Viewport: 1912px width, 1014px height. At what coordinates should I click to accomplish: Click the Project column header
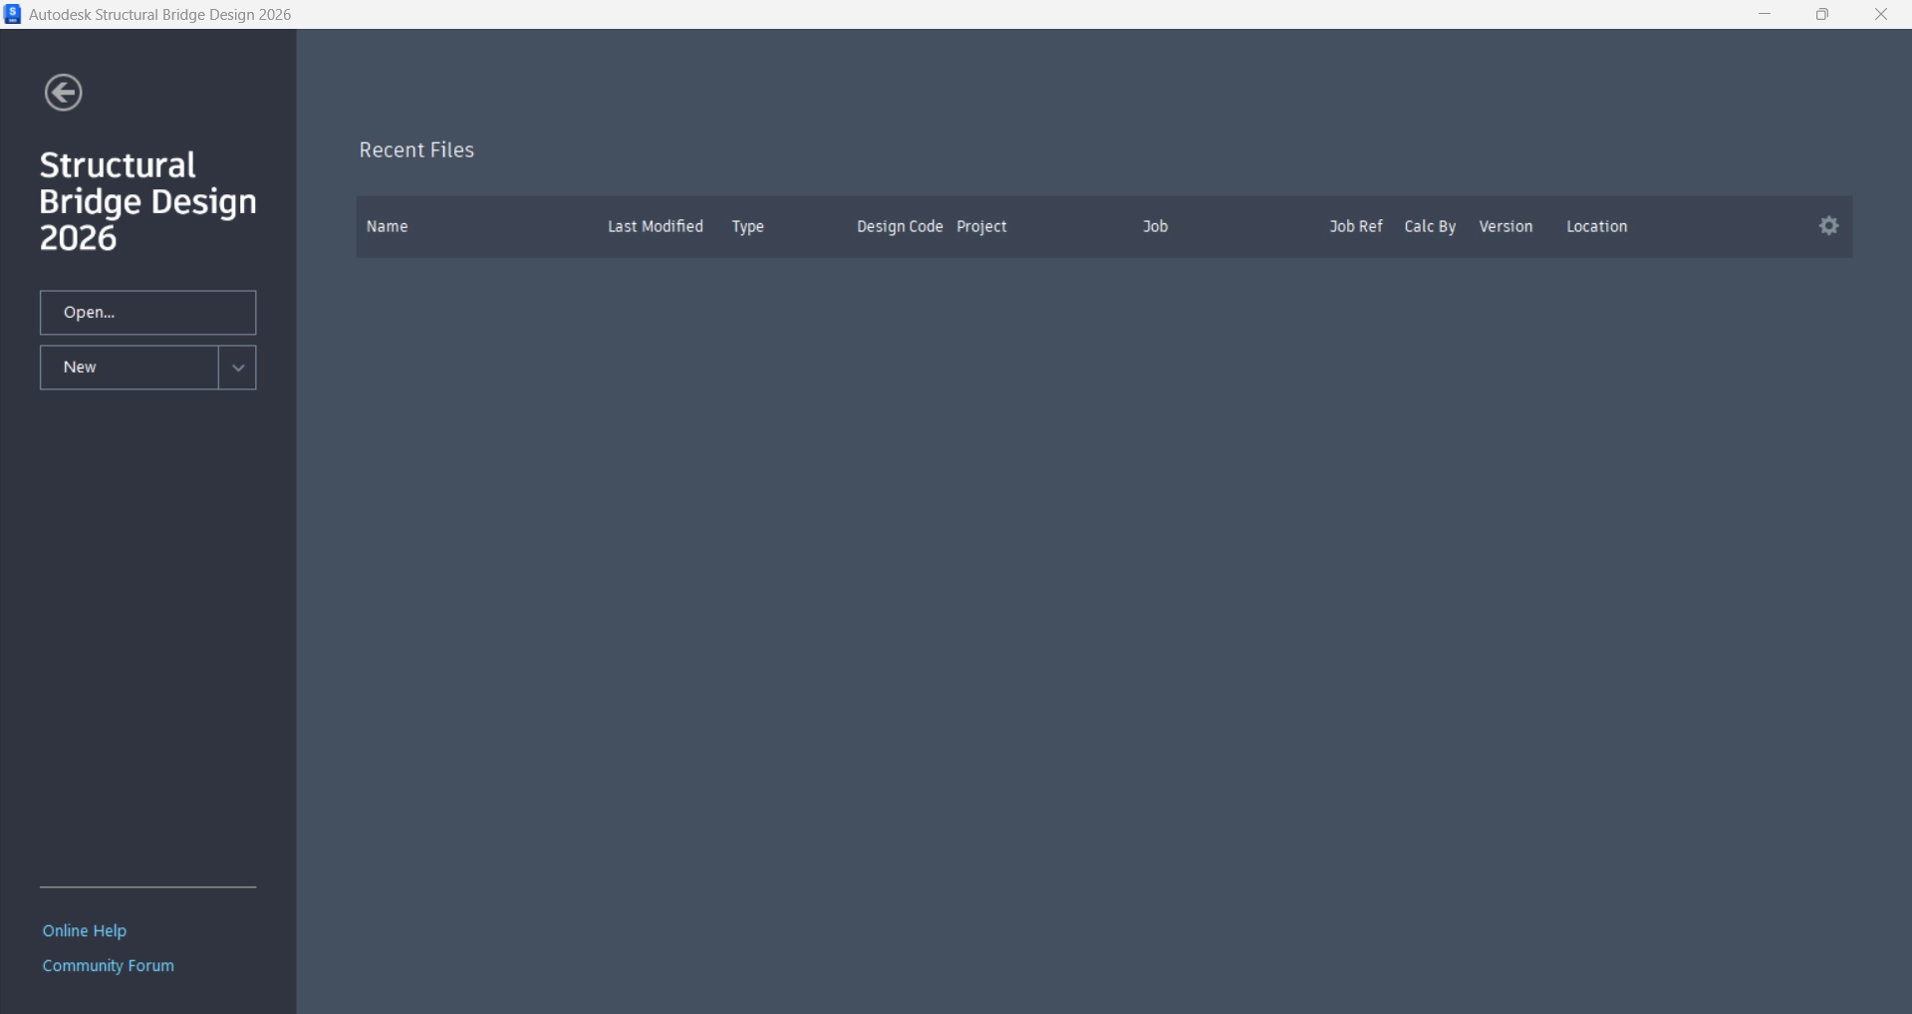coord(981,226)
